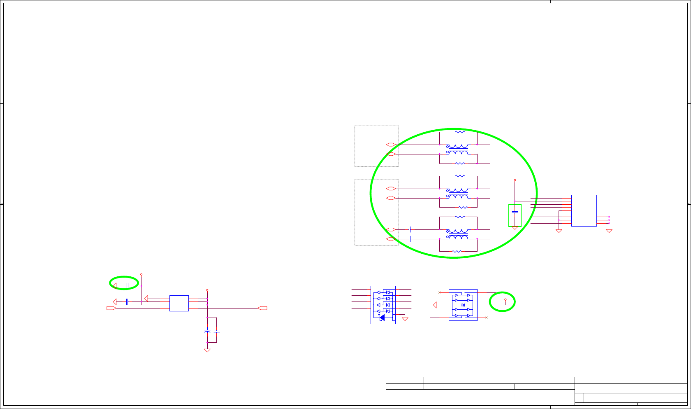Click first hexagonal port on top choke line

point(391,145)
